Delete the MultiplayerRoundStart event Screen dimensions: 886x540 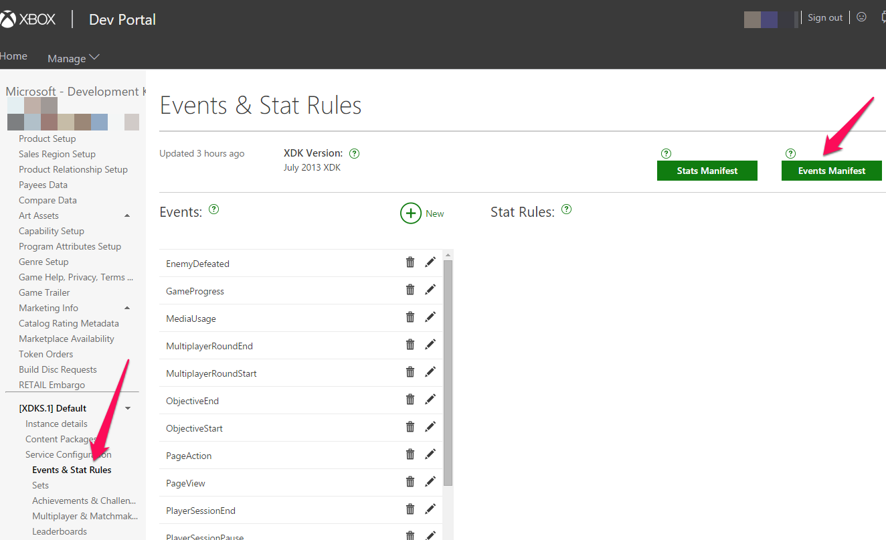coord(410,372)
